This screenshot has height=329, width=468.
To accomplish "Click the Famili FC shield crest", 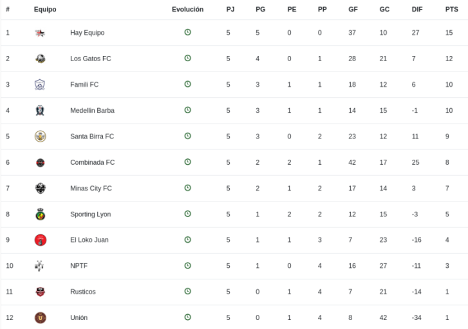I will tap(40, 85).
